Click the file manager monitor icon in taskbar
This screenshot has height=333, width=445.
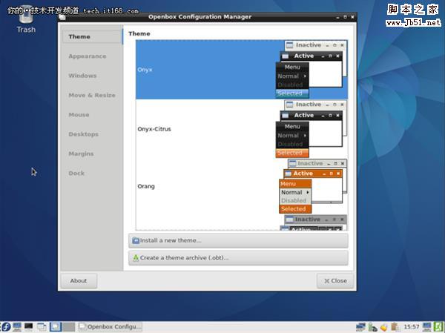(17, 327)
